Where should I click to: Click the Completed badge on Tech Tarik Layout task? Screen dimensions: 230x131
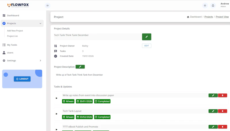click(x=102, y=117)
